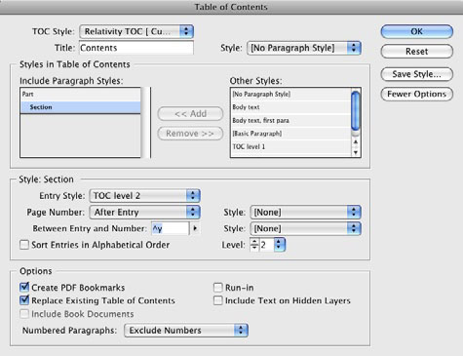The height and width of the screenshot is (356, 463).
Task: Enable the Run-in checkbox
Action: tap(218, 288)
